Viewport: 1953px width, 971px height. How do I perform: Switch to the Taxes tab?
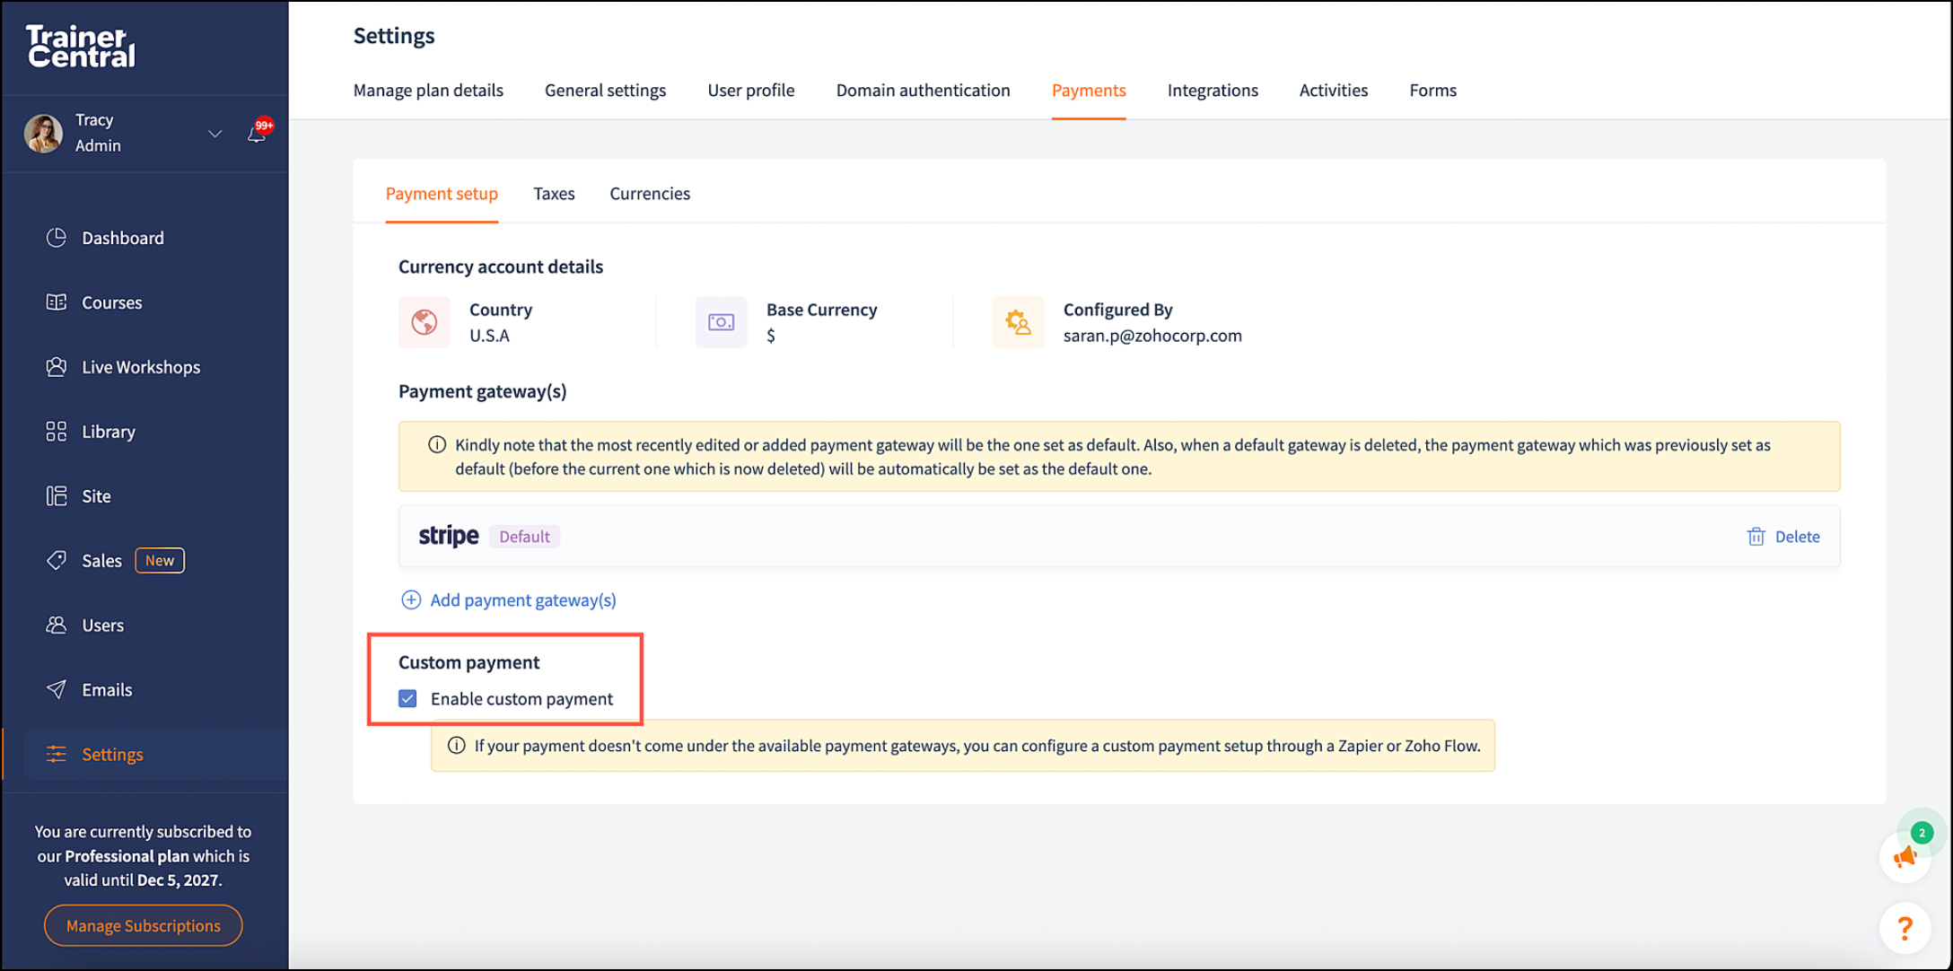(554, 194)
